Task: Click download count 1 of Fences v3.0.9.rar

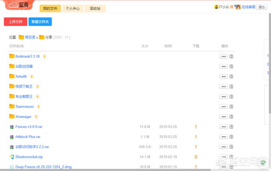Action: pyautogui.click(x=196, y=127)
